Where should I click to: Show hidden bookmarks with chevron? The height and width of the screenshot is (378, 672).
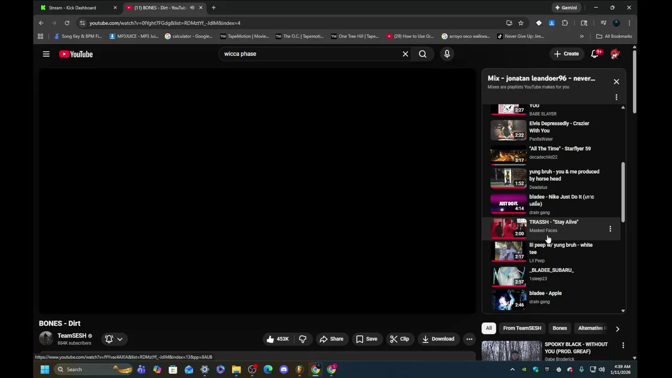click(582, 36)
